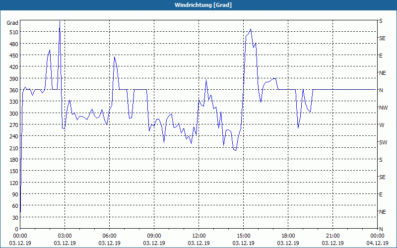This screenshot has height=248, width=397.
Task: Click the N compass label level with 0
Action: click(x=381, y=229)
